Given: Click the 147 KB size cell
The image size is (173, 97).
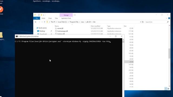Looking at the screenshot, I should (x=131, y=65).
